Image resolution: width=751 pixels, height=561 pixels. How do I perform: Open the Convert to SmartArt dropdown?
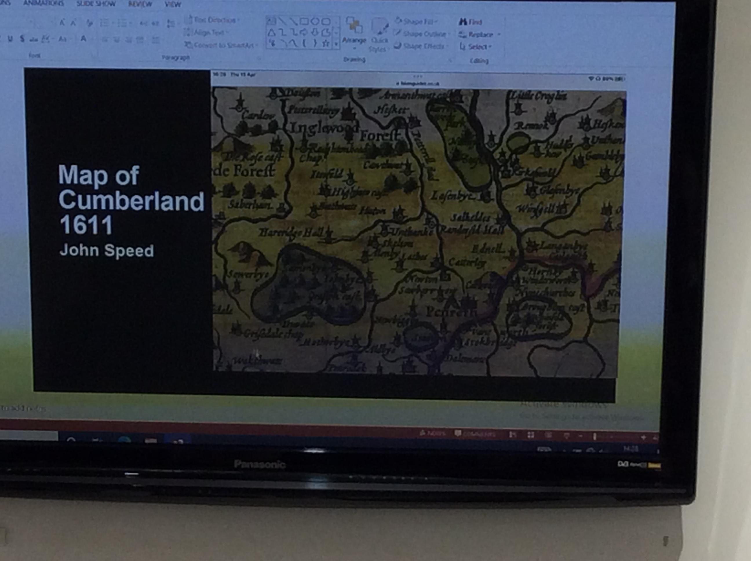(x=221, y=45)
